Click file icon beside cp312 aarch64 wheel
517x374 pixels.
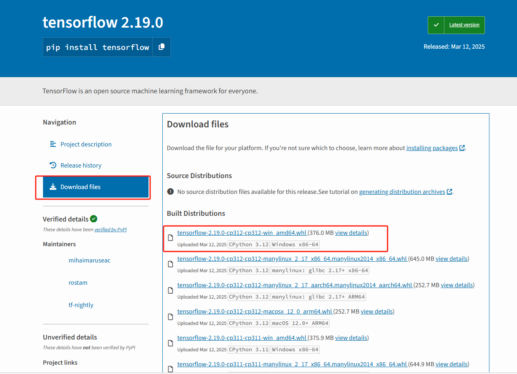[170, 290]
